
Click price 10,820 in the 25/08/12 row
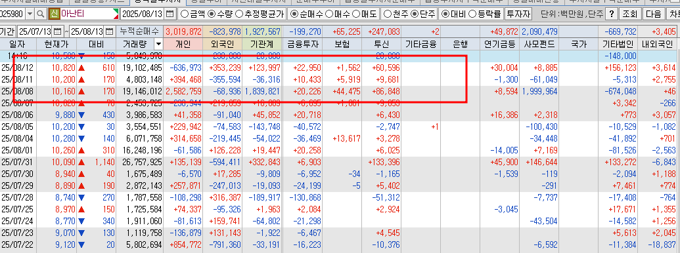click(63, 68)
